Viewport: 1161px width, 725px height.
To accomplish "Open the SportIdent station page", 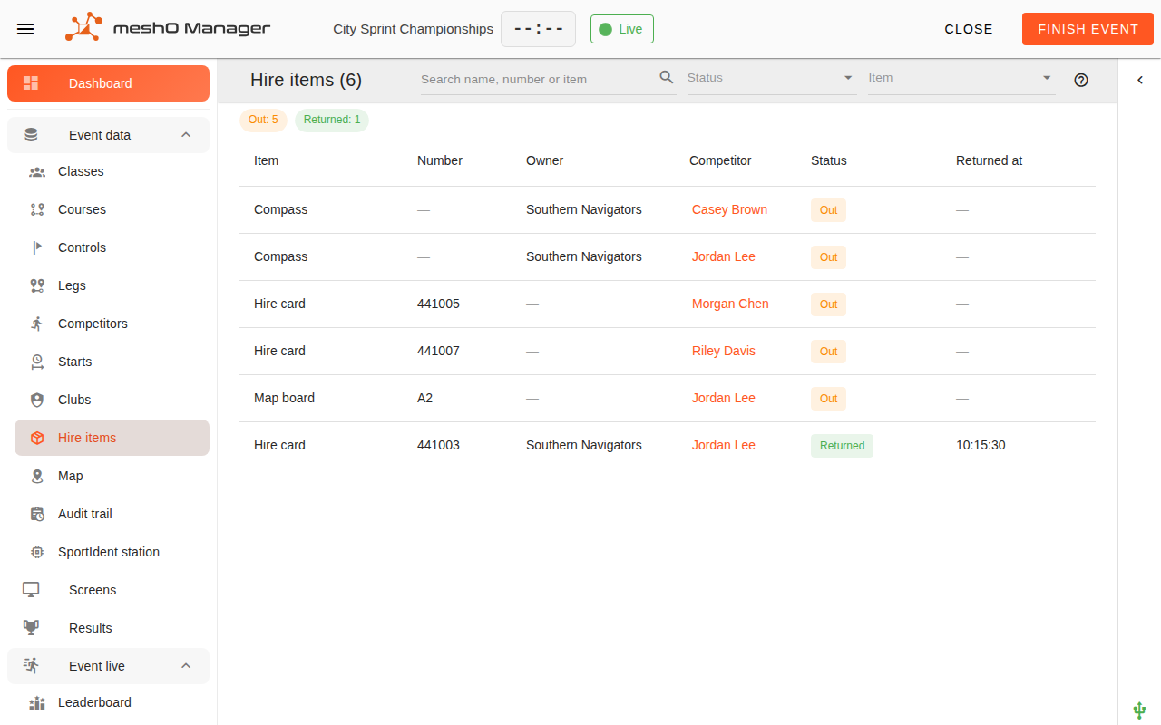I will (112, 552).
